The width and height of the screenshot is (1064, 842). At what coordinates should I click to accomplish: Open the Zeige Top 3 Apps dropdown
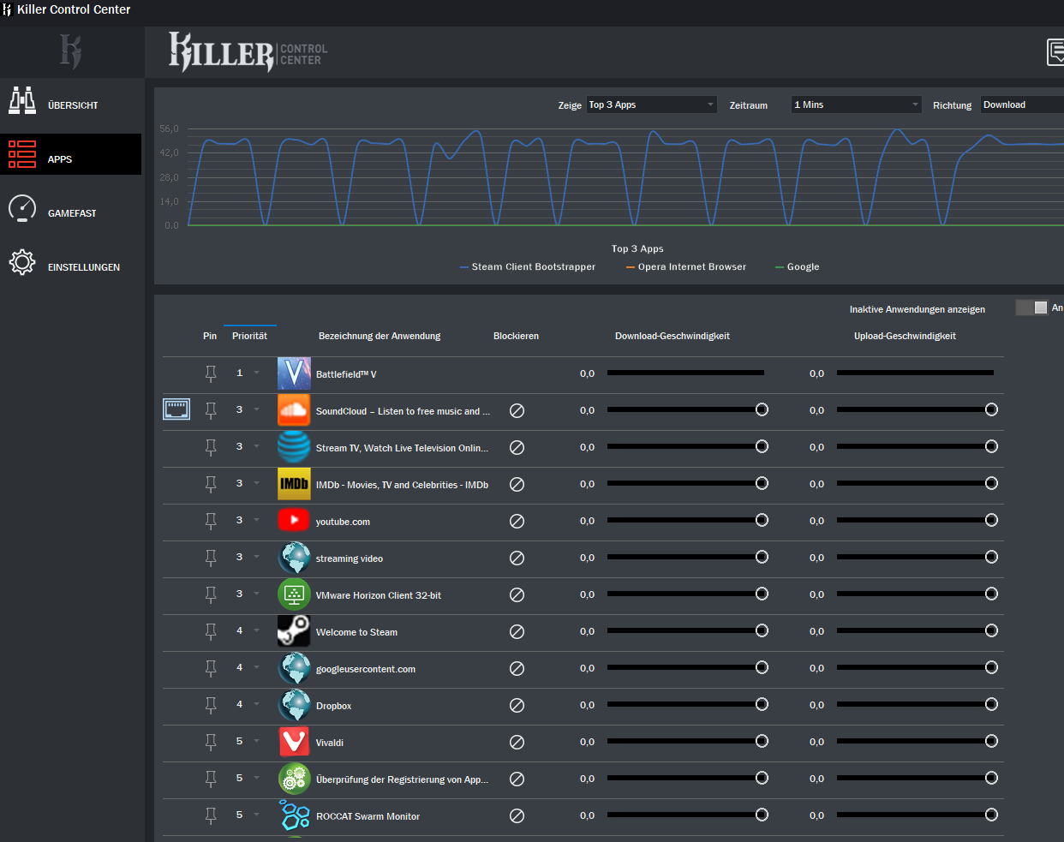652,105
